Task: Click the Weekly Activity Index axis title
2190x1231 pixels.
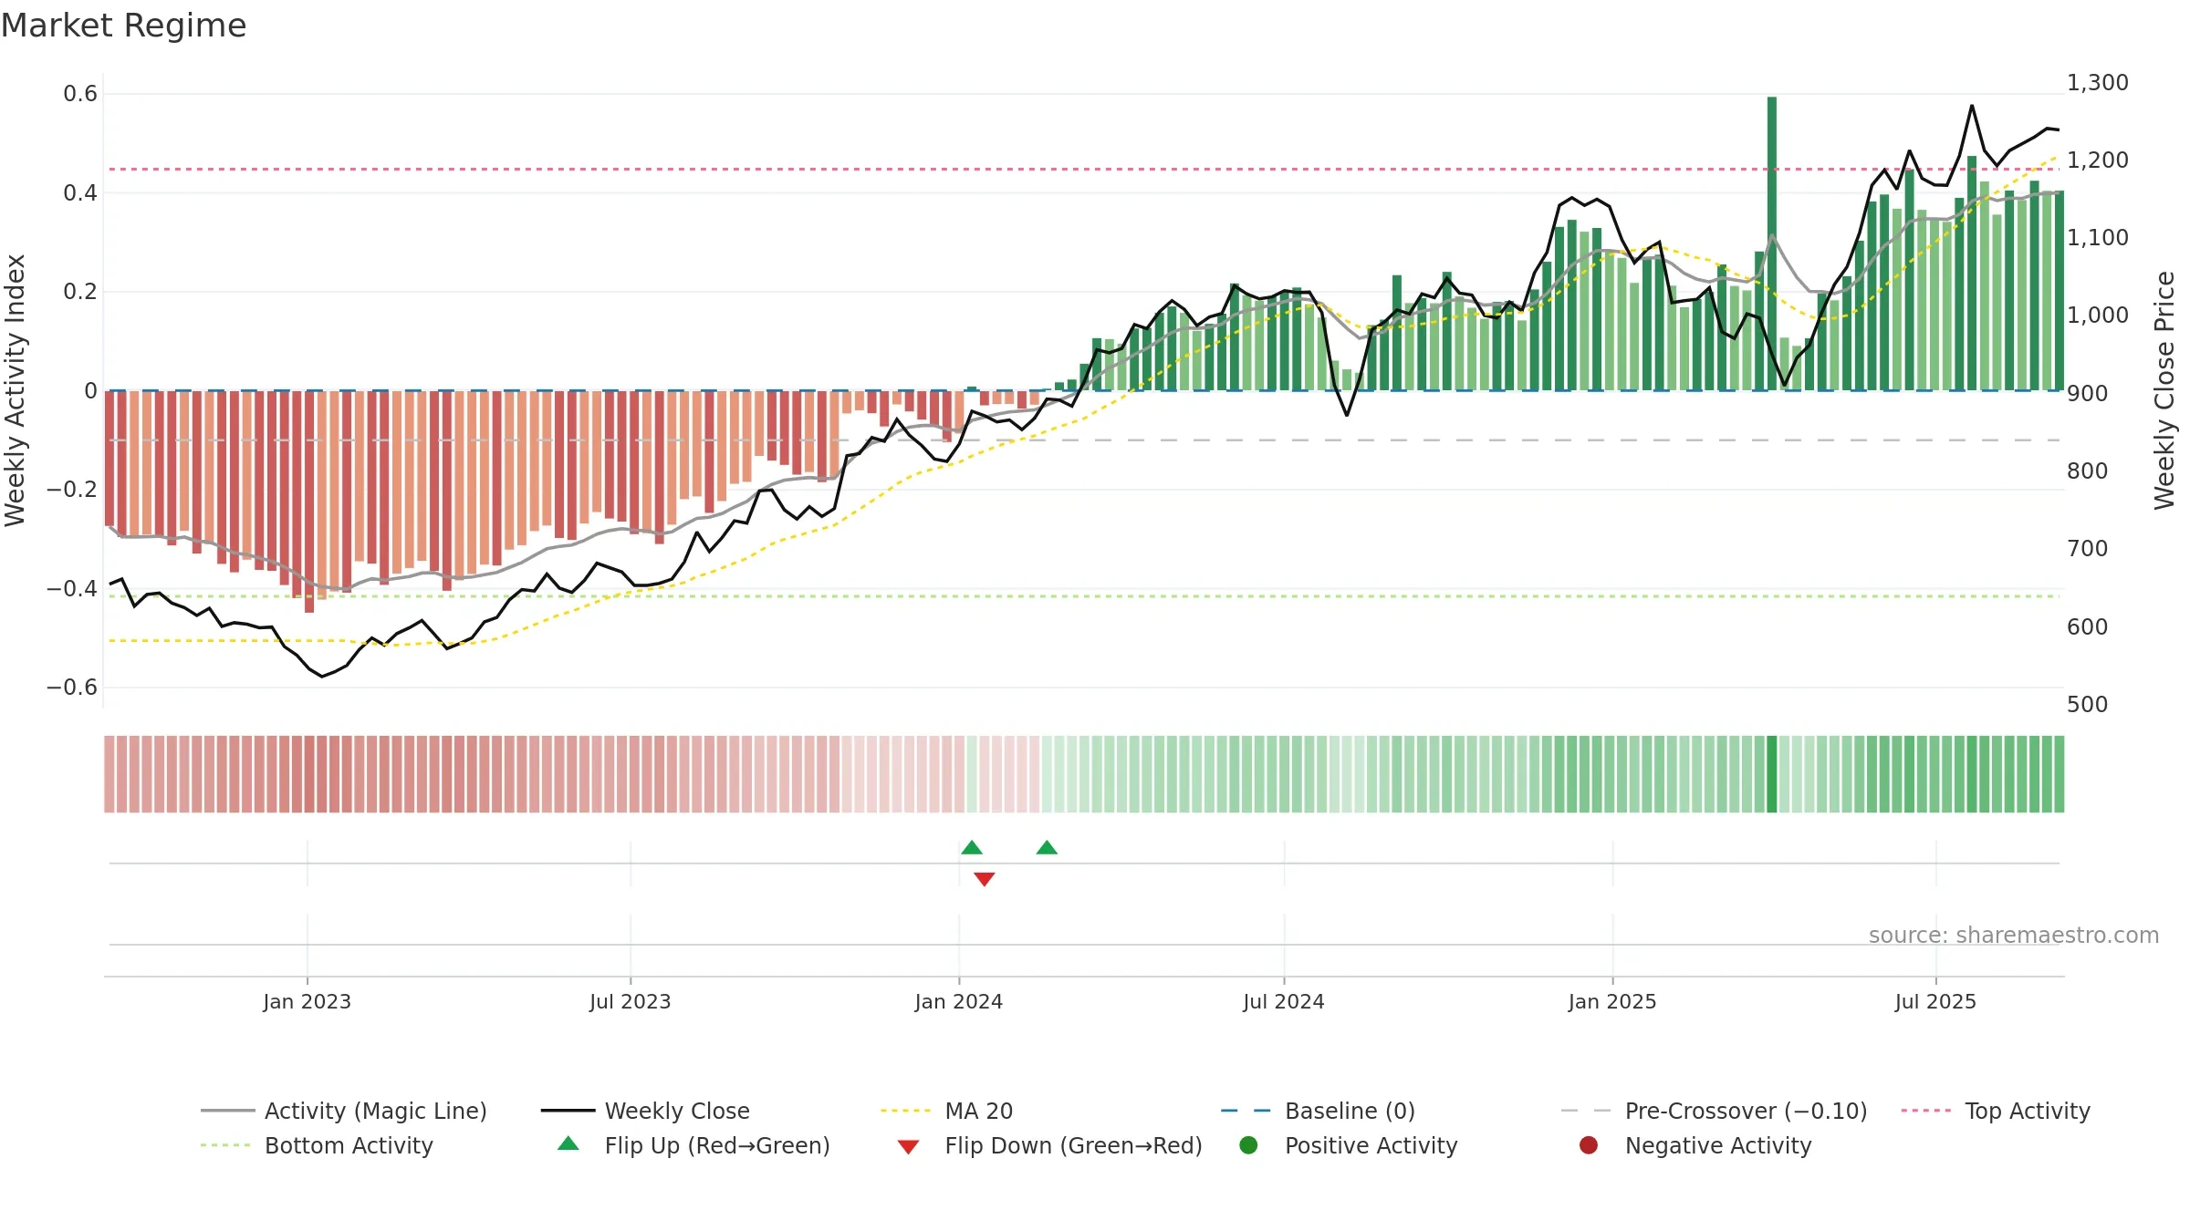Action: pos(15,390)
